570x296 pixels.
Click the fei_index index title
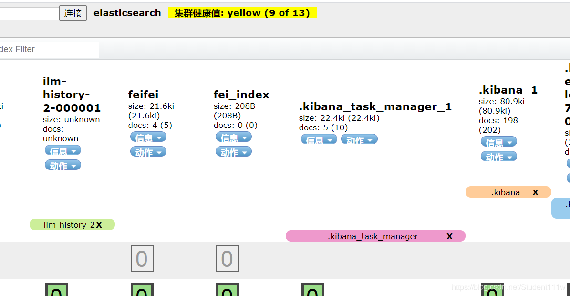click(x=241, y=95)
